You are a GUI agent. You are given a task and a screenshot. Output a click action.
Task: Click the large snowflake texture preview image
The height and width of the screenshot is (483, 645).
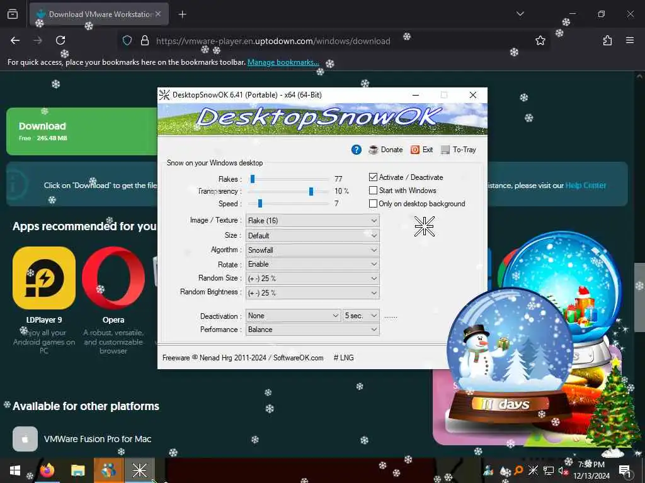click(424, 226)
